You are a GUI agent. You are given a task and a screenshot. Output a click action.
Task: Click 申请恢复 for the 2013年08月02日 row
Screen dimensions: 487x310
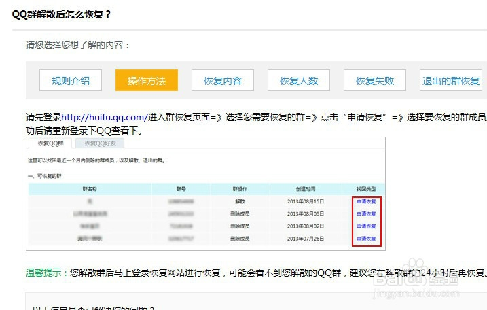click(x=366, y=226)
